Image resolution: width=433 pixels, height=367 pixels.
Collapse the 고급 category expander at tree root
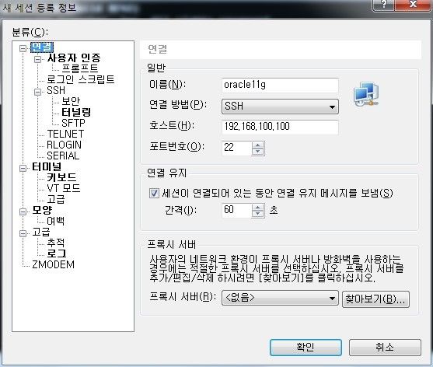[23, 233]
